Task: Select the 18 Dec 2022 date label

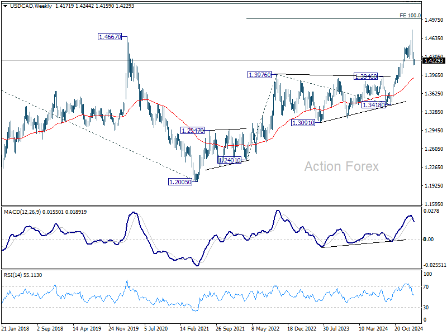Action: [x=302, y=328]
